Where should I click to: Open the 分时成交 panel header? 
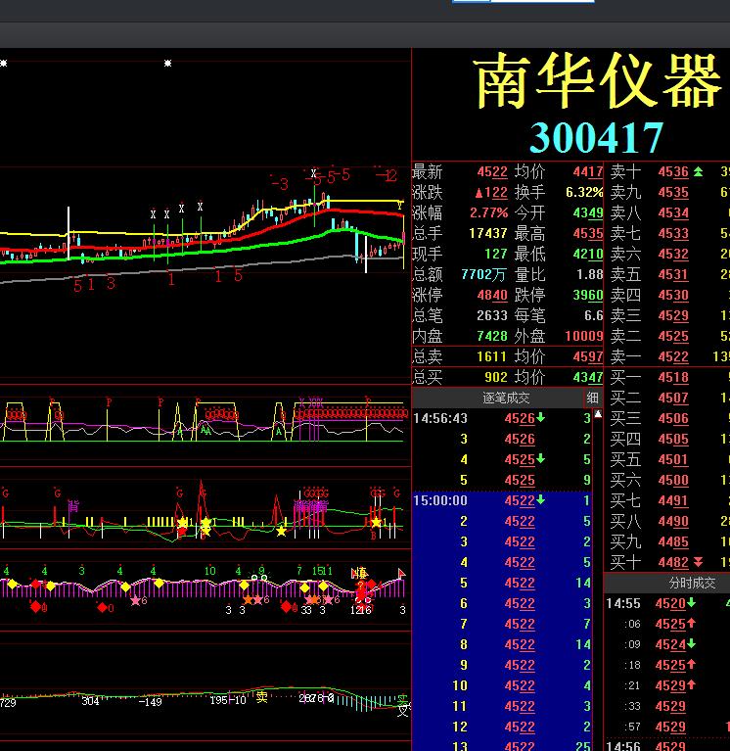tap(692, 583)
